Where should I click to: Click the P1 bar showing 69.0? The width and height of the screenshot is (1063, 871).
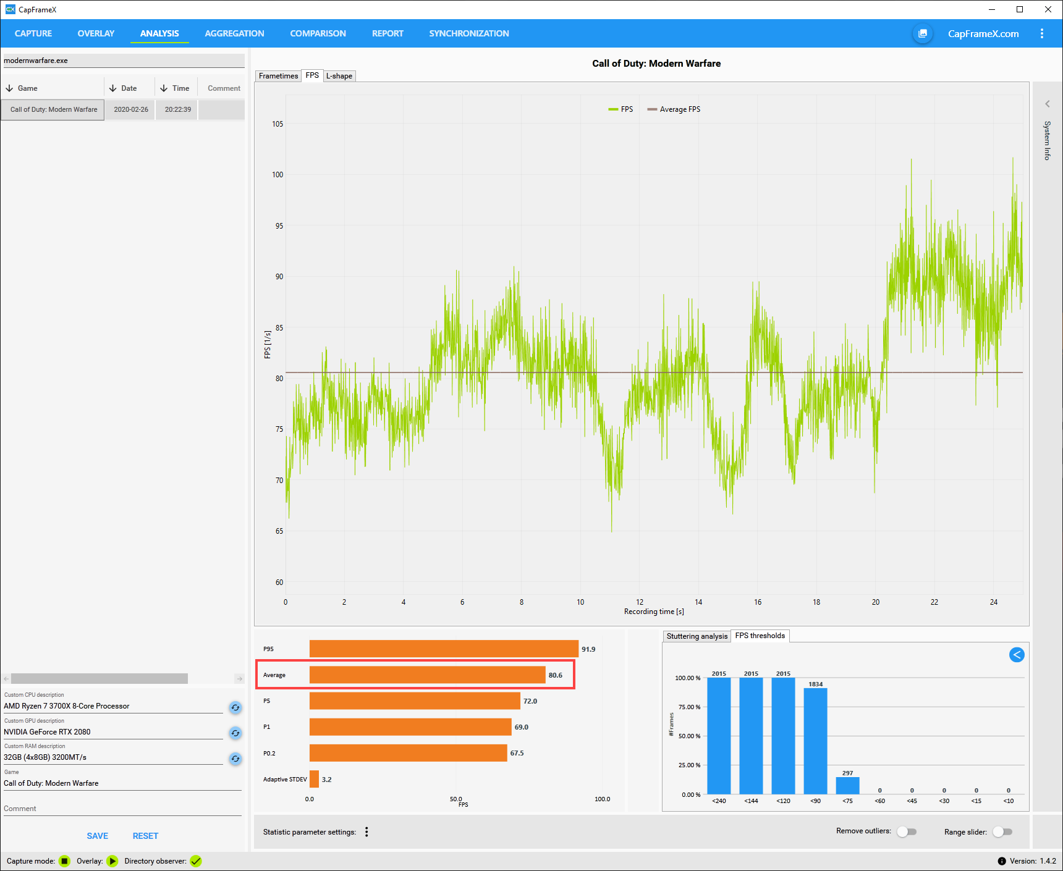point(410,726)
